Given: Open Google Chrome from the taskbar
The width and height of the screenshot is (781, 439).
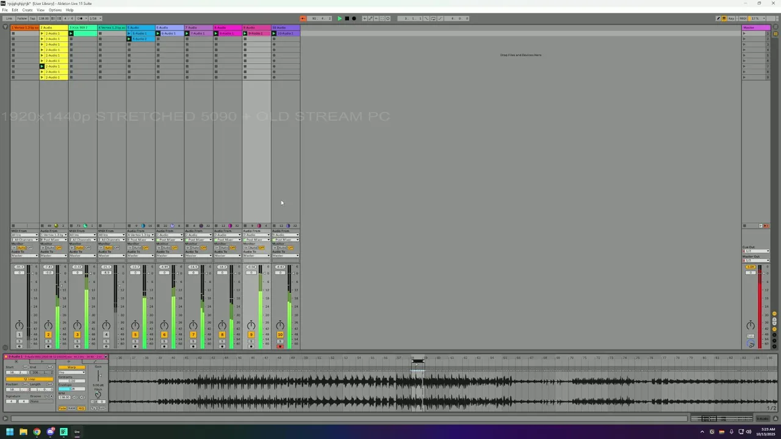Looking at the screenshot, I should click(37, 432).
